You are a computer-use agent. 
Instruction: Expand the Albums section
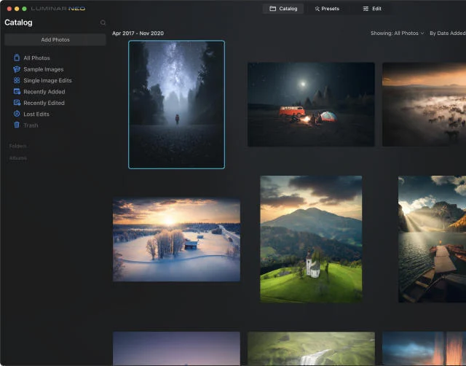[17, 158]
